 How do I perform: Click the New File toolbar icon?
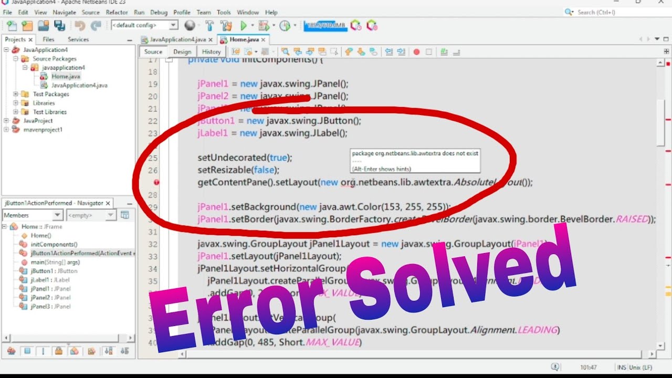tap(12, 25)
